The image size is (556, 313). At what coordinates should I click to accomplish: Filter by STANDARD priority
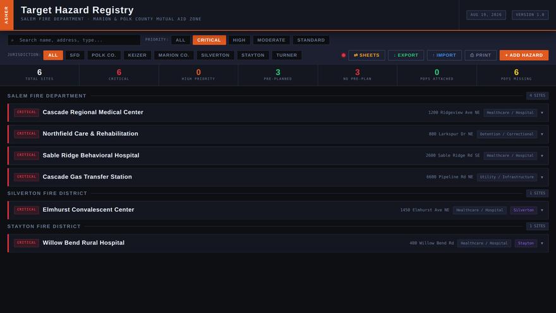311,40
